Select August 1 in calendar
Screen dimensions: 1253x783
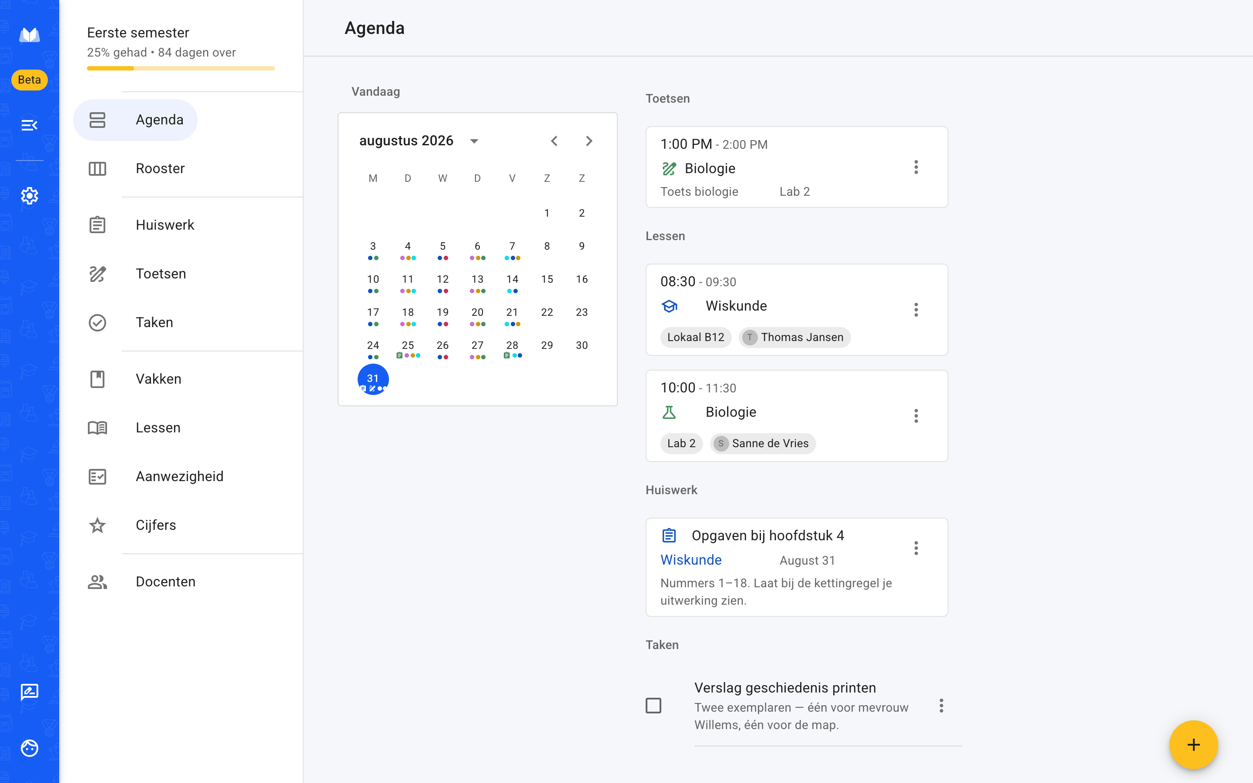547,213
